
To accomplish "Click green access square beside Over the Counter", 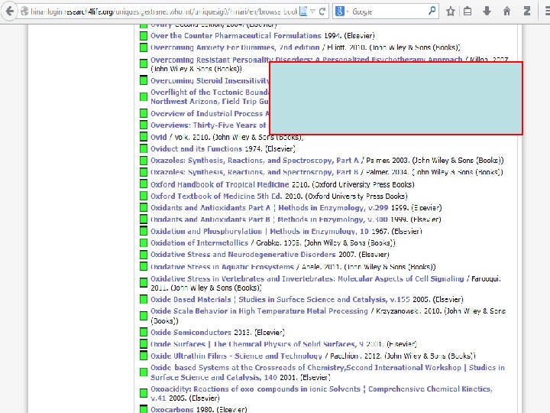I will point(143,36).
